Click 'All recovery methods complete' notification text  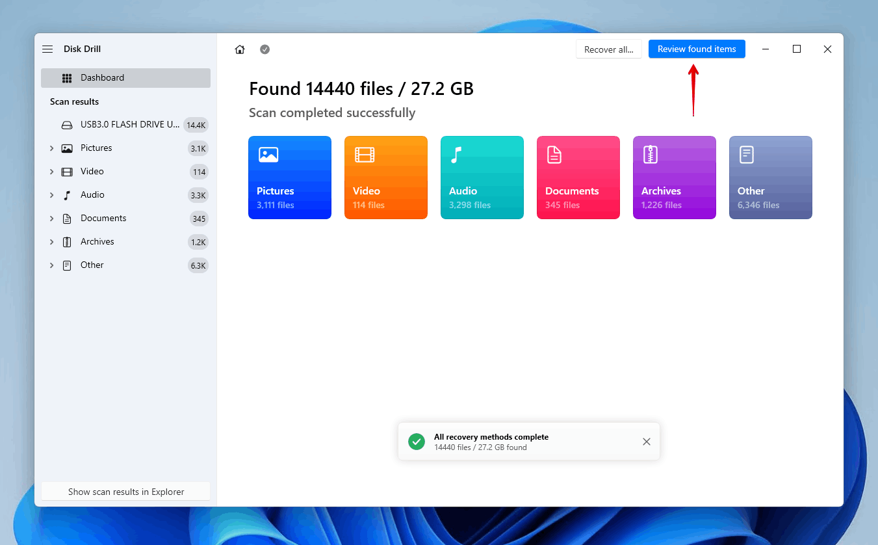(491, 437)
